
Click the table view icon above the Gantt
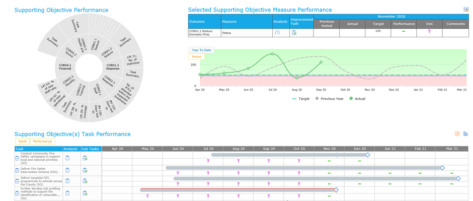(457, 133)
